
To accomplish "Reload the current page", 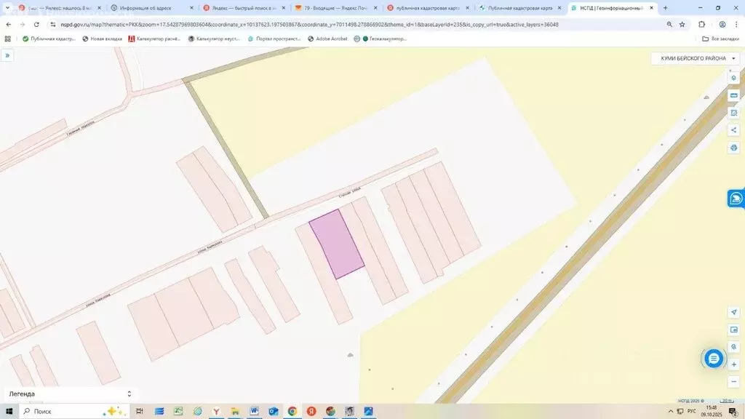I will (36, 24).
